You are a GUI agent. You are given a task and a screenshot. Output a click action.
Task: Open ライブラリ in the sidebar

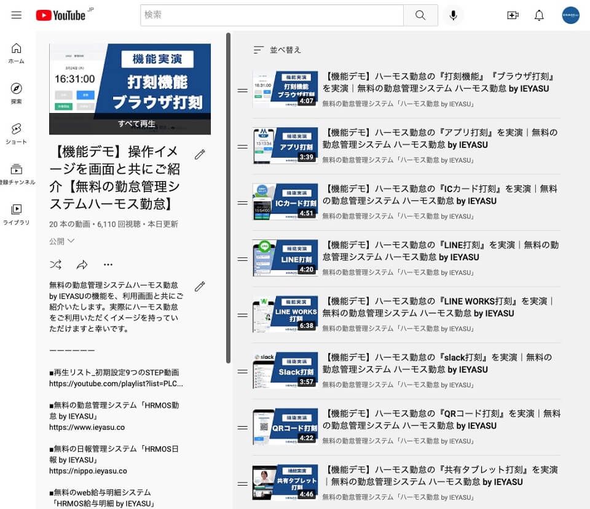(17, 214)
